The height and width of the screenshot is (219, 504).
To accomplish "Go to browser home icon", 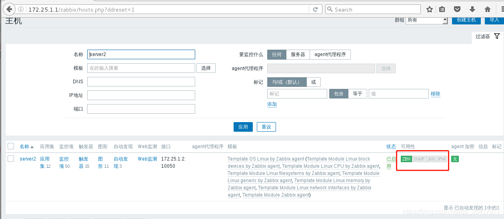I will [x=488, y=9].
